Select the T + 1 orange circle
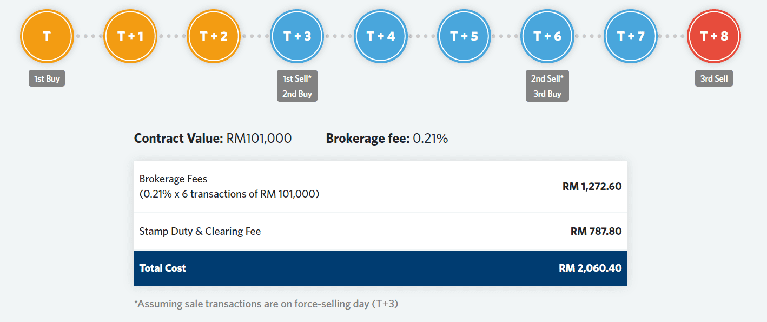767x322 pixels. [x=130, y=36]
